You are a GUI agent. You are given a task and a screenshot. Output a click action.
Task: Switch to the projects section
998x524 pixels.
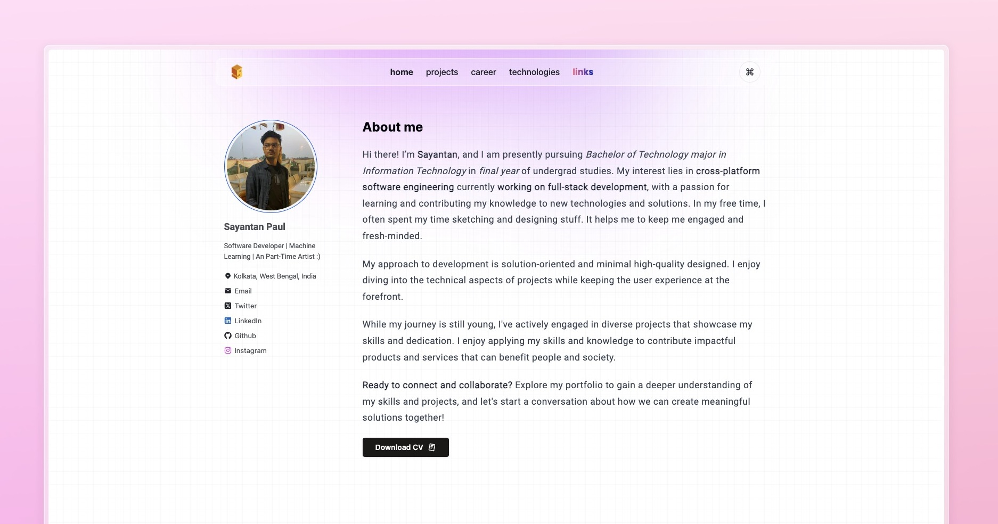point(441,72)
